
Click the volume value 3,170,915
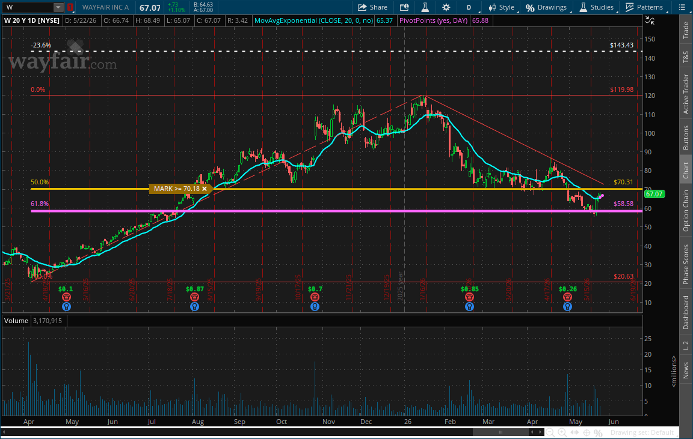[48, 321]
